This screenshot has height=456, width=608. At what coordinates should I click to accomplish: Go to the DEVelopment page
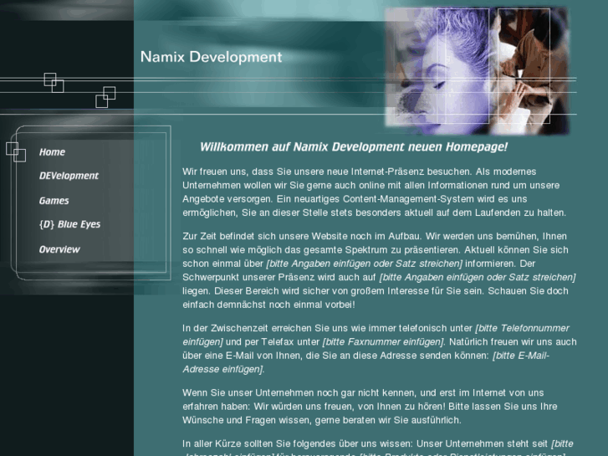coord(69,176)
